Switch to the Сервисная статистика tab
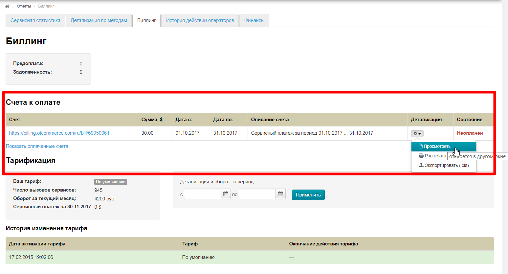The width and height of the screenshot is (508, 274). pos(35,20)
